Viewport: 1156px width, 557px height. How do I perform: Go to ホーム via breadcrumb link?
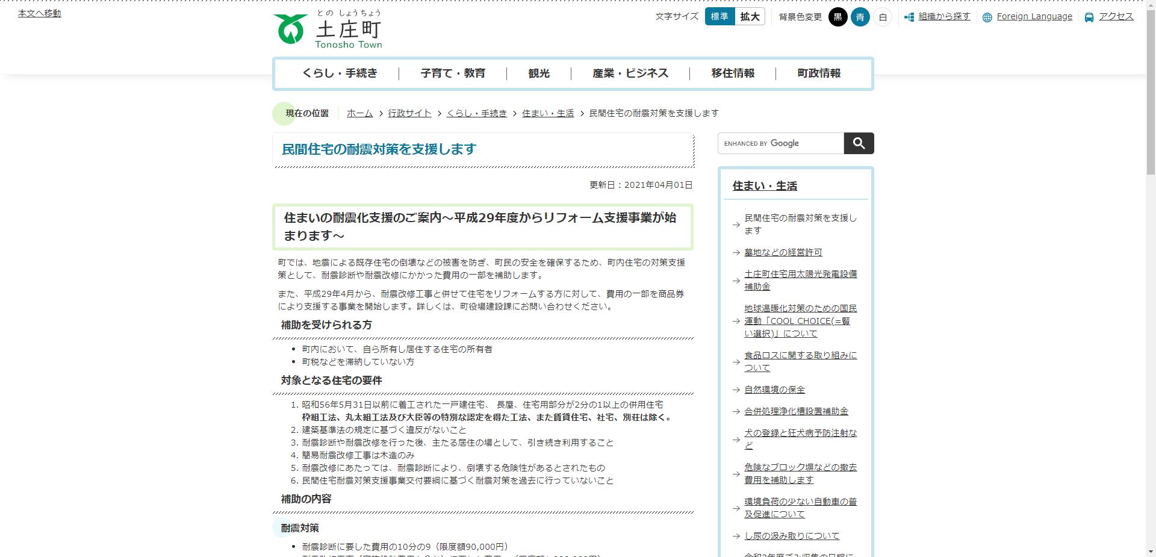click(x=359, y=113)
